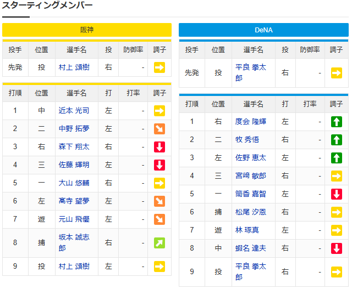Image resolution: width=352 pixels, height=289 pixels.
Task: Open player page for 宮﨑 敏郎
Action: point(251,175)
